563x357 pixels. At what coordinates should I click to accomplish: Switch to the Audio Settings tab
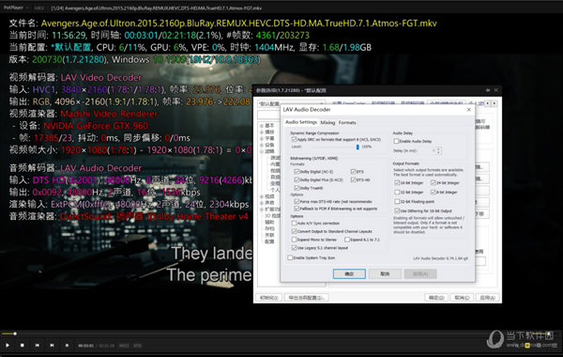coord(301,122)
